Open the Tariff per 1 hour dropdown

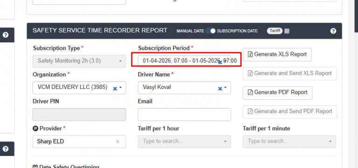click(x=184, y=141)
